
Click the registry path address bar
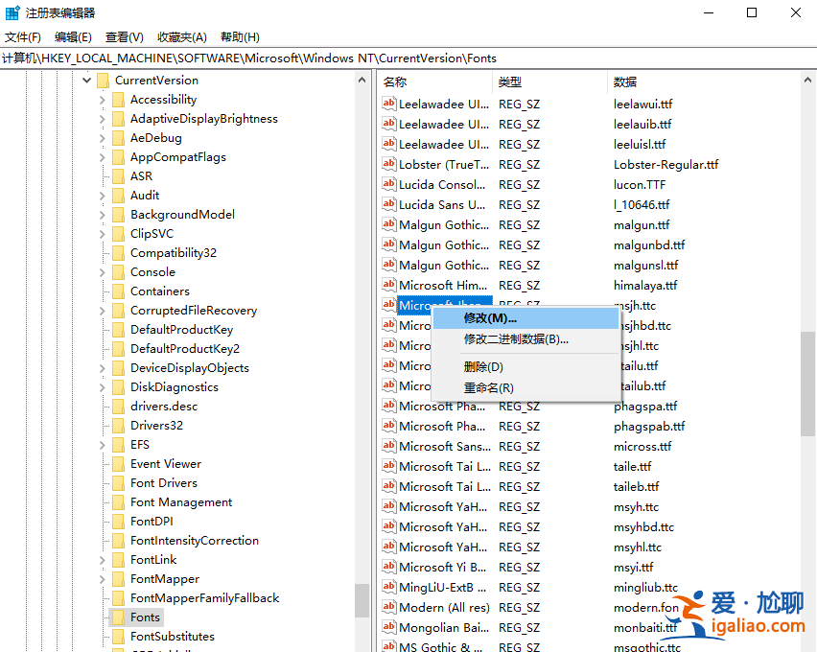pos(288,58)
